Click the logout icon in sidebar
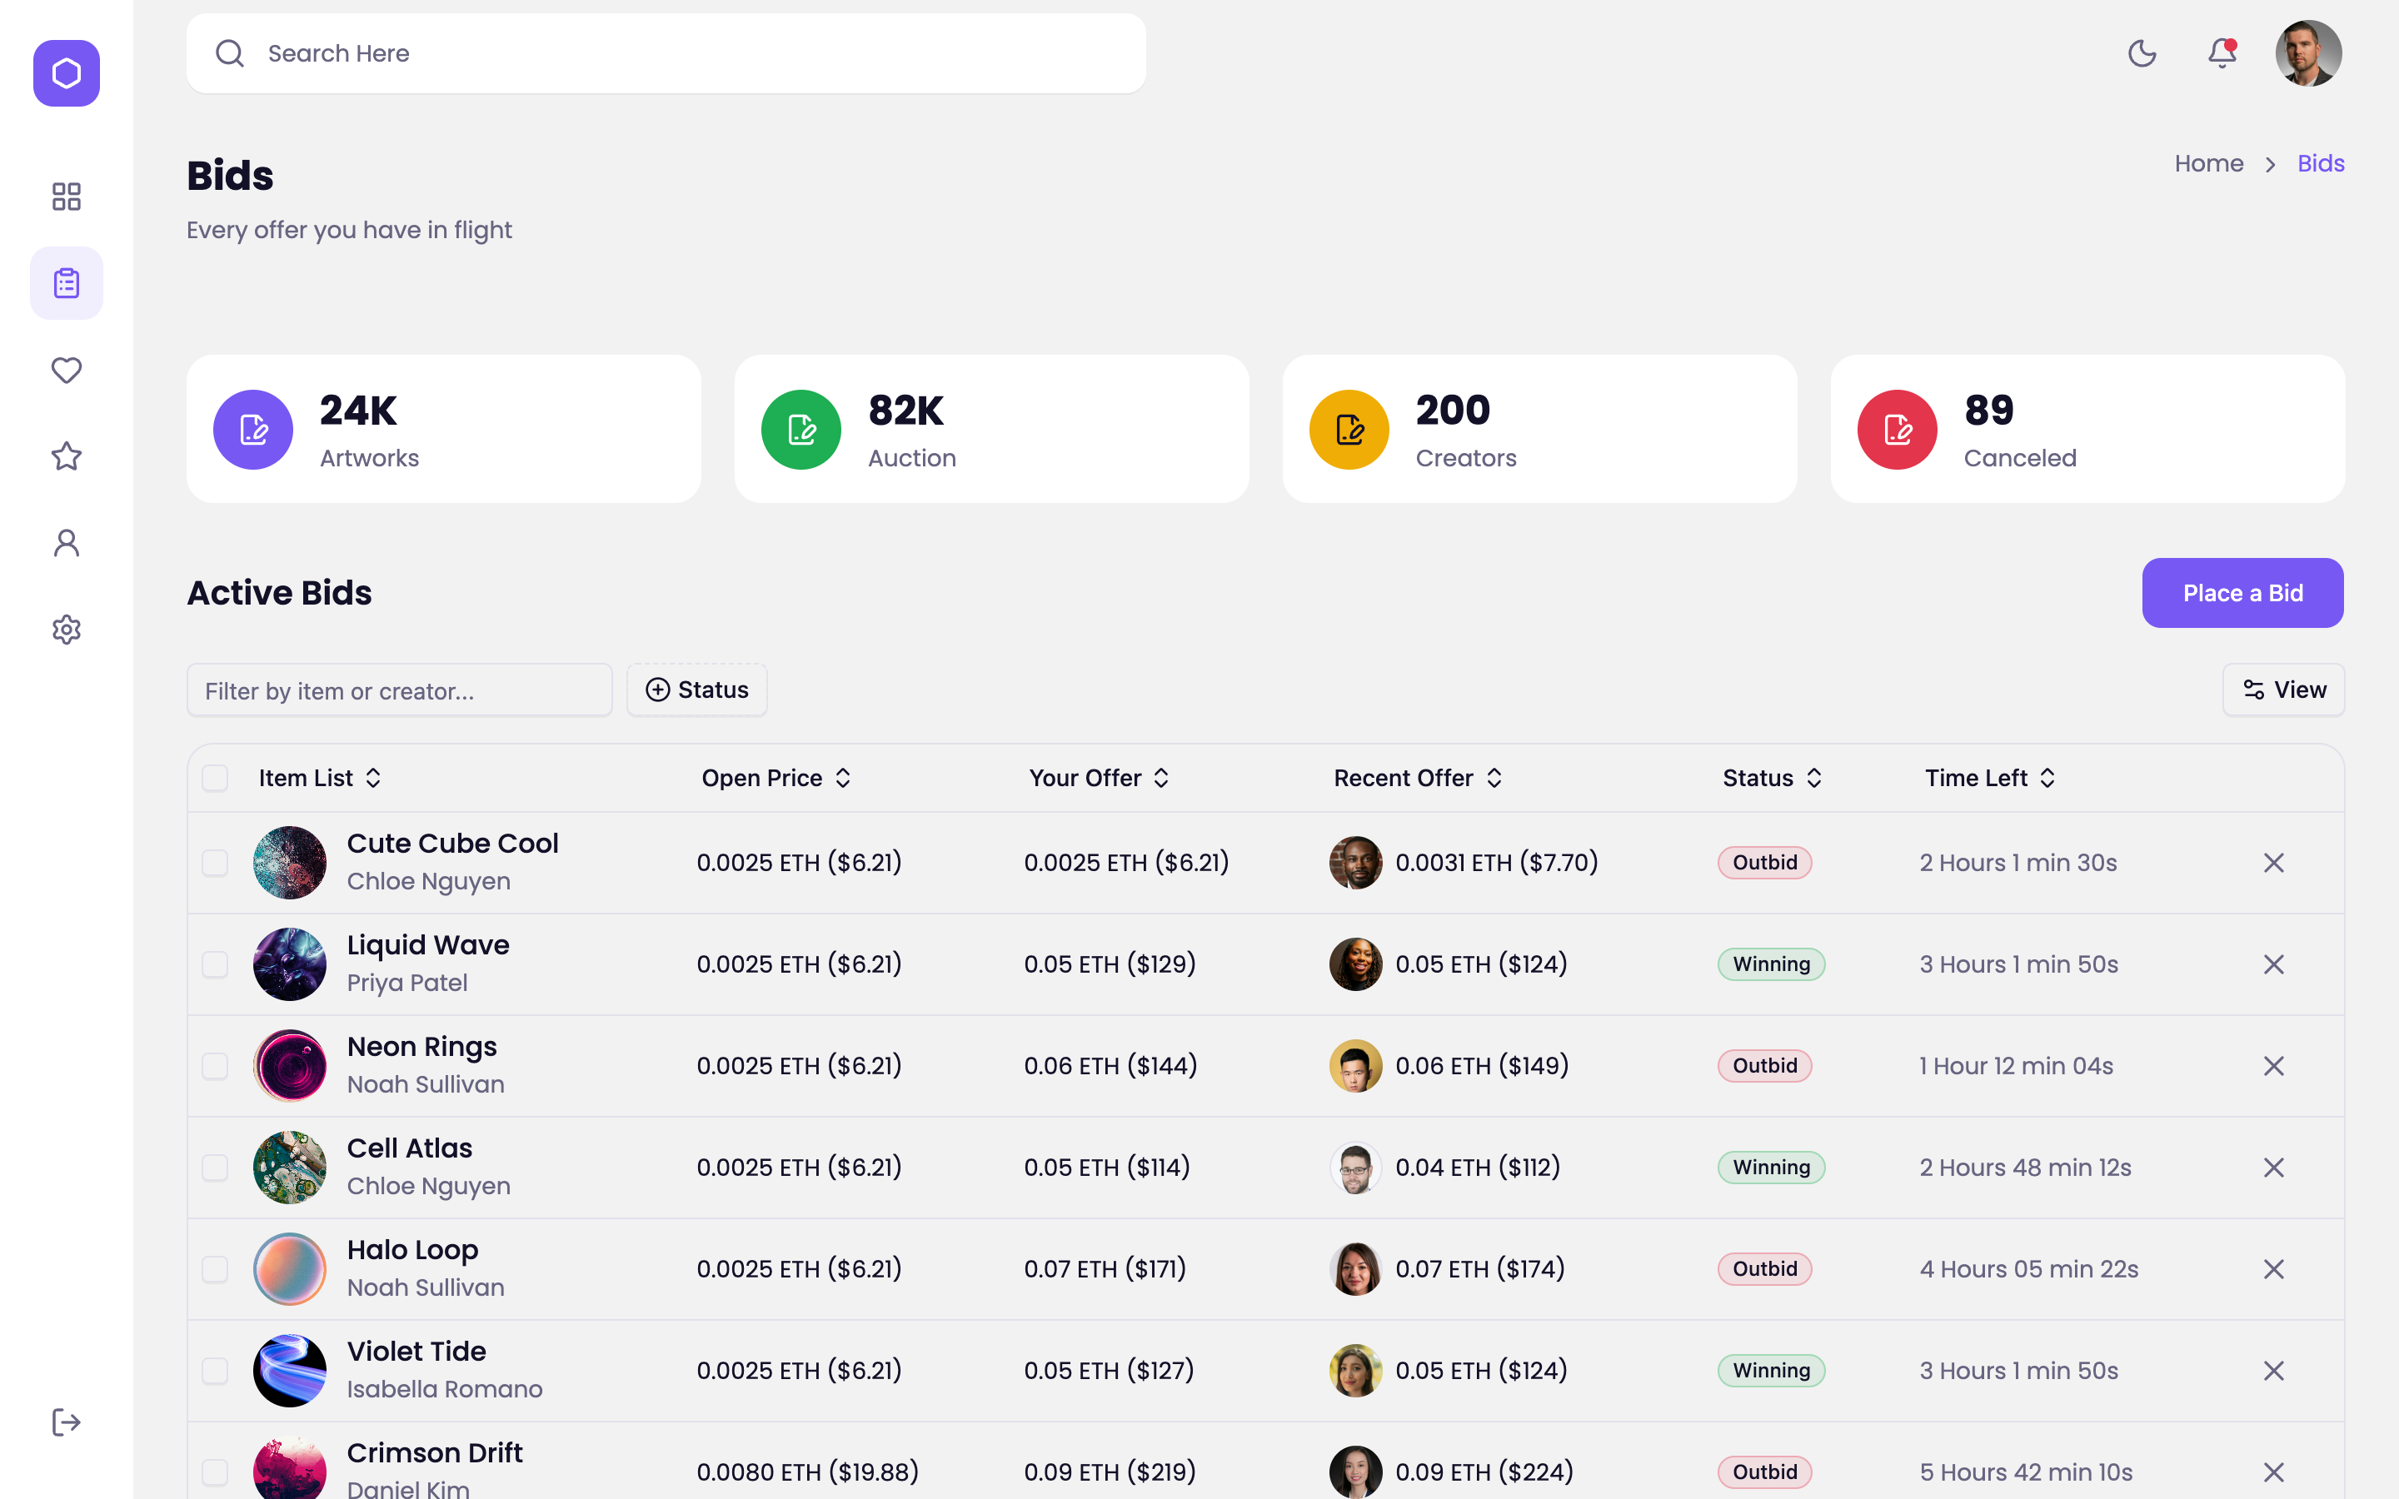Image resolution: width=2399 pixels, height=1499 pixels. click(x=67, y=1422)
